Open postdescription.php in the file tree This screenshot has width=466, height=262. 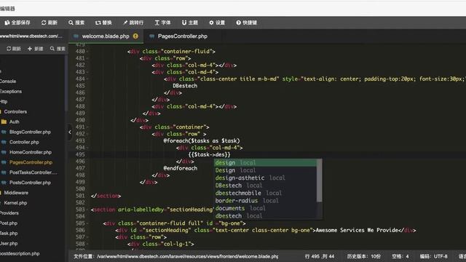(20, 254)
